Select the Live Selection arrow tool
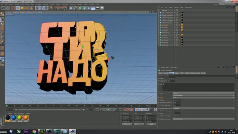This screenshot has width=238, height=134. pyautogui.click(x=13, y=8)
